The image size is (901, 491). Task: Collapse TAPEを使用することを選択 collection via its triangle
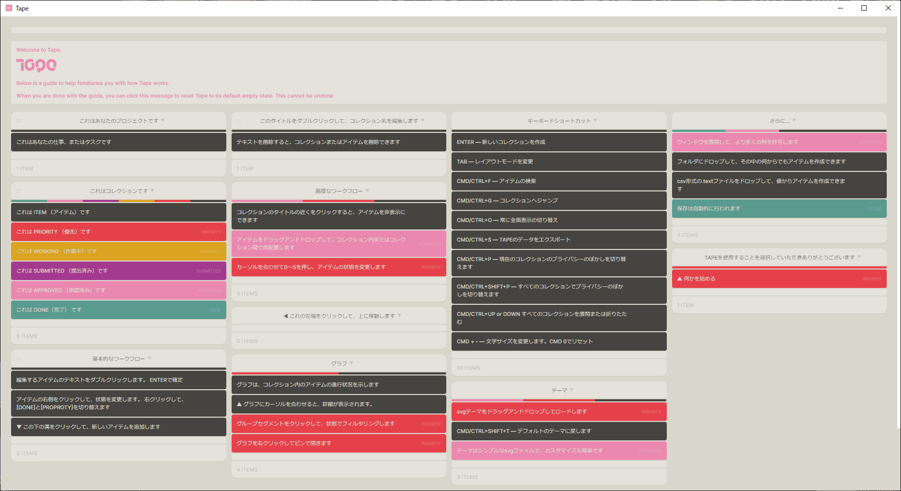859,257
